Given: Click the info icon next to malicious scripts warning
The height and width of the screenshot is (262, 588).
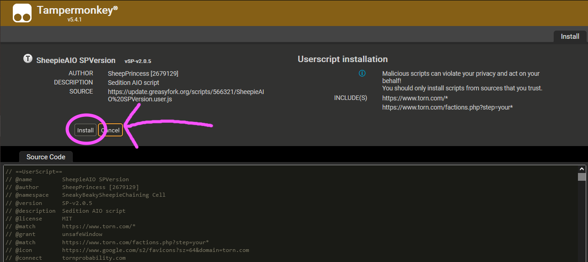Looking at the screenshot, I should point(362,73).
